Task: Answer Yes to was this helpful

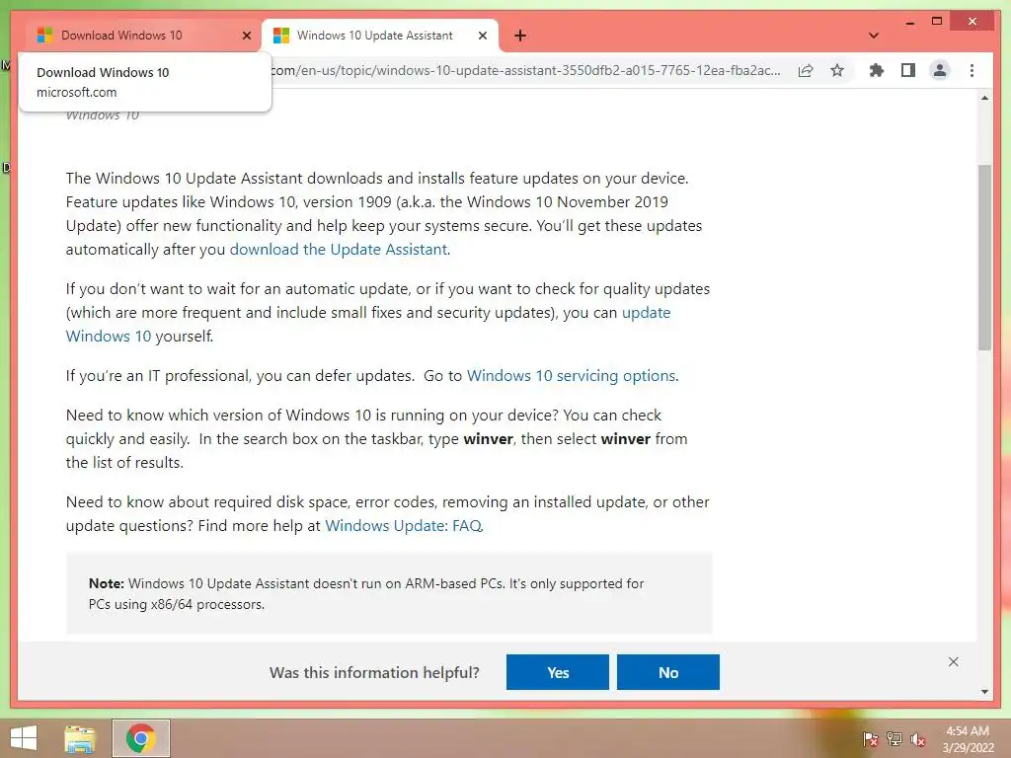Action: [x=558, y=672]
